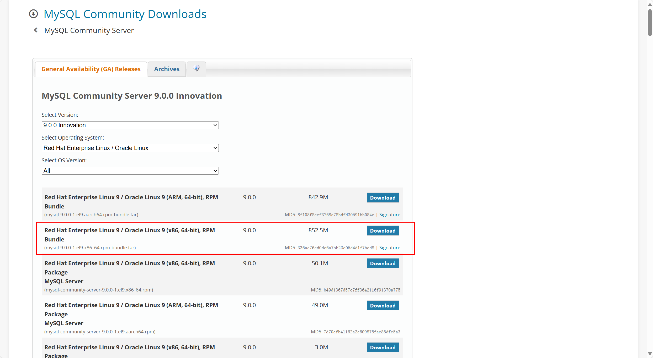Image resolution: width=653 pixels, height=358 pixels.
Task: Click the MySQL Community Downloads heading link
Action: click(125, 14)
